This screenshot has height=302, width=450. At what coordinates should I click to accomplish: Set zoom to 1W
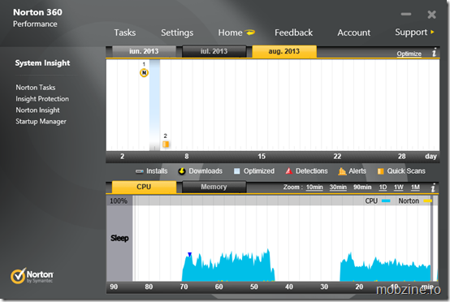(x=398, y=188)
